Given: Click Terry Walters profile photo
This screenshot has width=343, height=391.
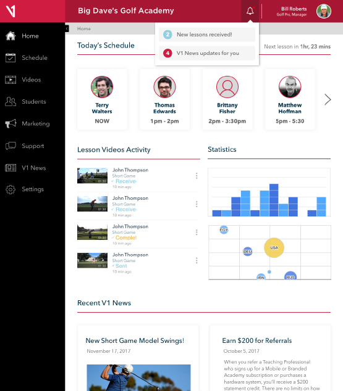Looking at the screenshot, I should pyautogui.click(x=102, y=87).
